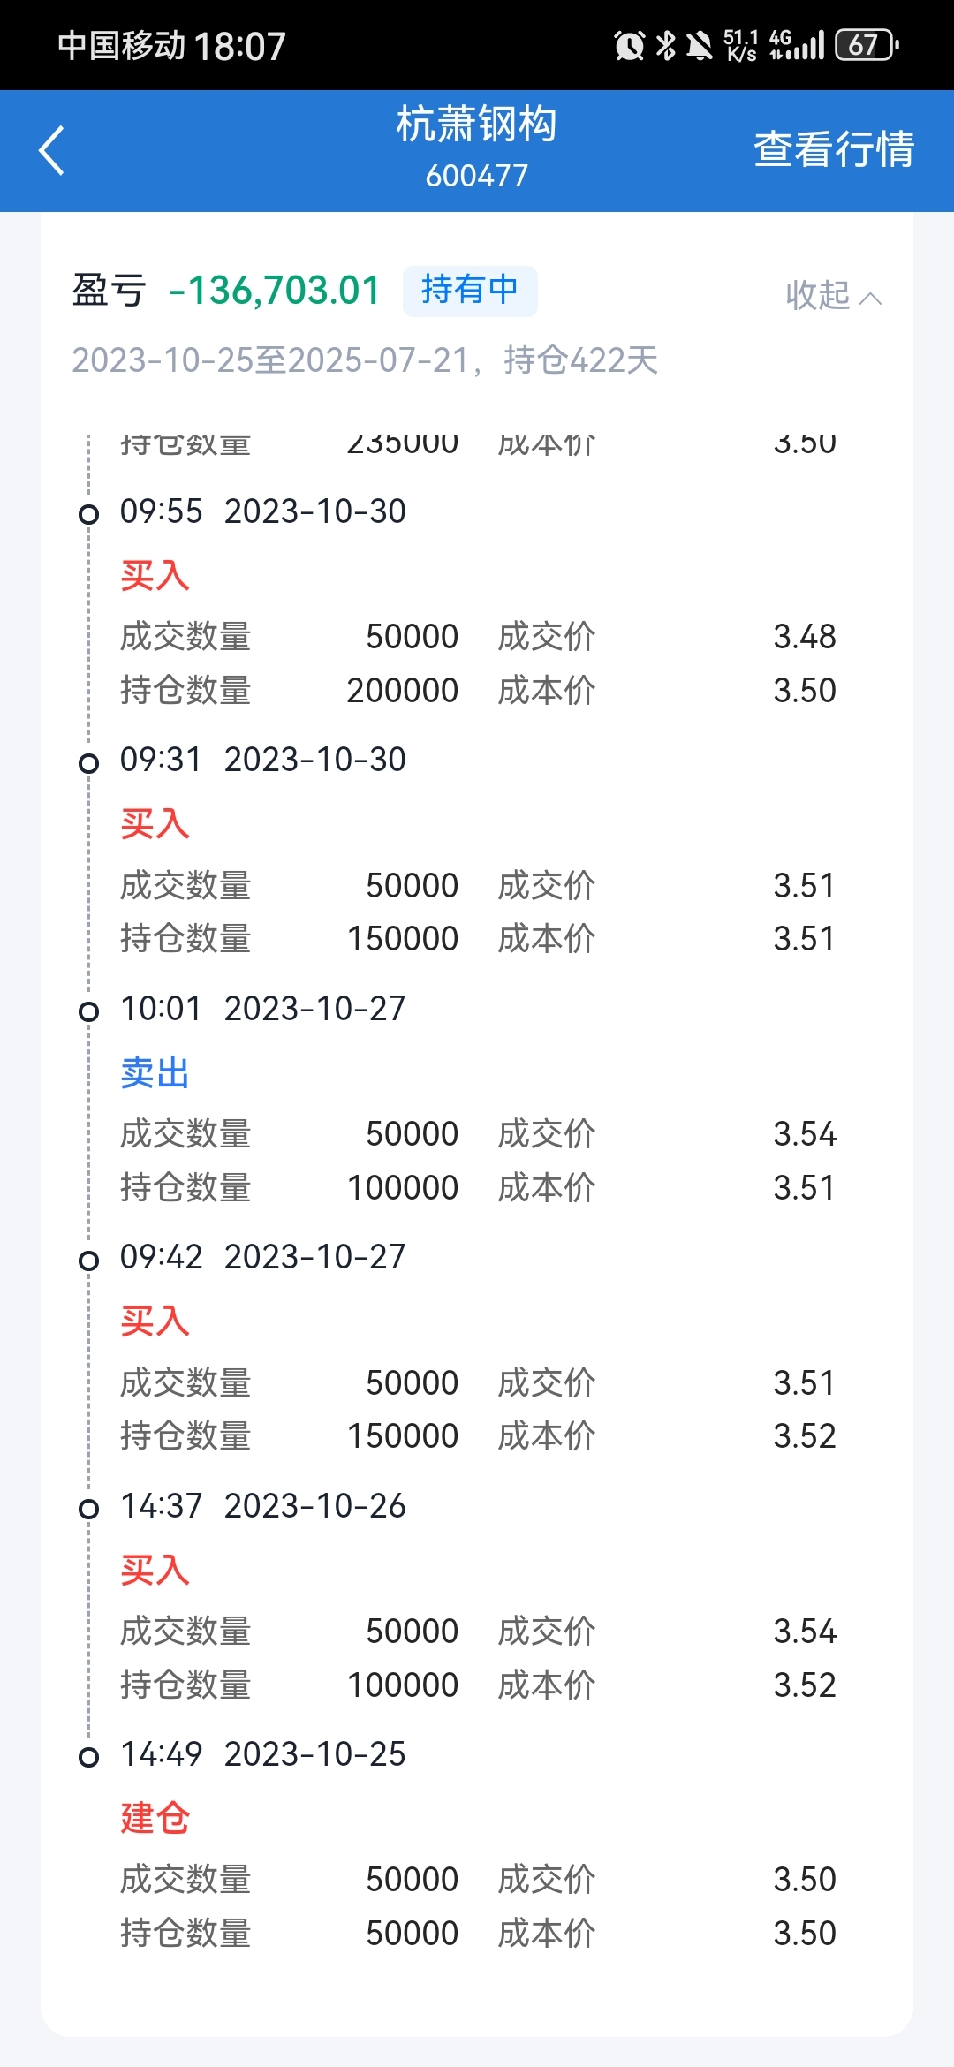
Task: Tap the battery indicator icon
Action: coord(867,45)
